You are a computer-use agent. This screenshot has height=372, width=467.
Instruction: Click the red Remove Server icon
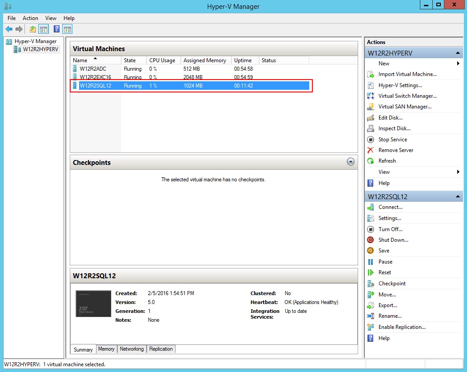[371, 150]
